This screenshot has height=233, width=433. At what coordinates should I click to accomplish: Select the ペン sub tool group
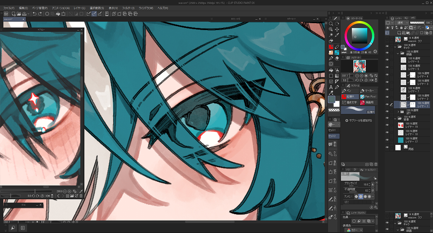(x=350, y=91)
